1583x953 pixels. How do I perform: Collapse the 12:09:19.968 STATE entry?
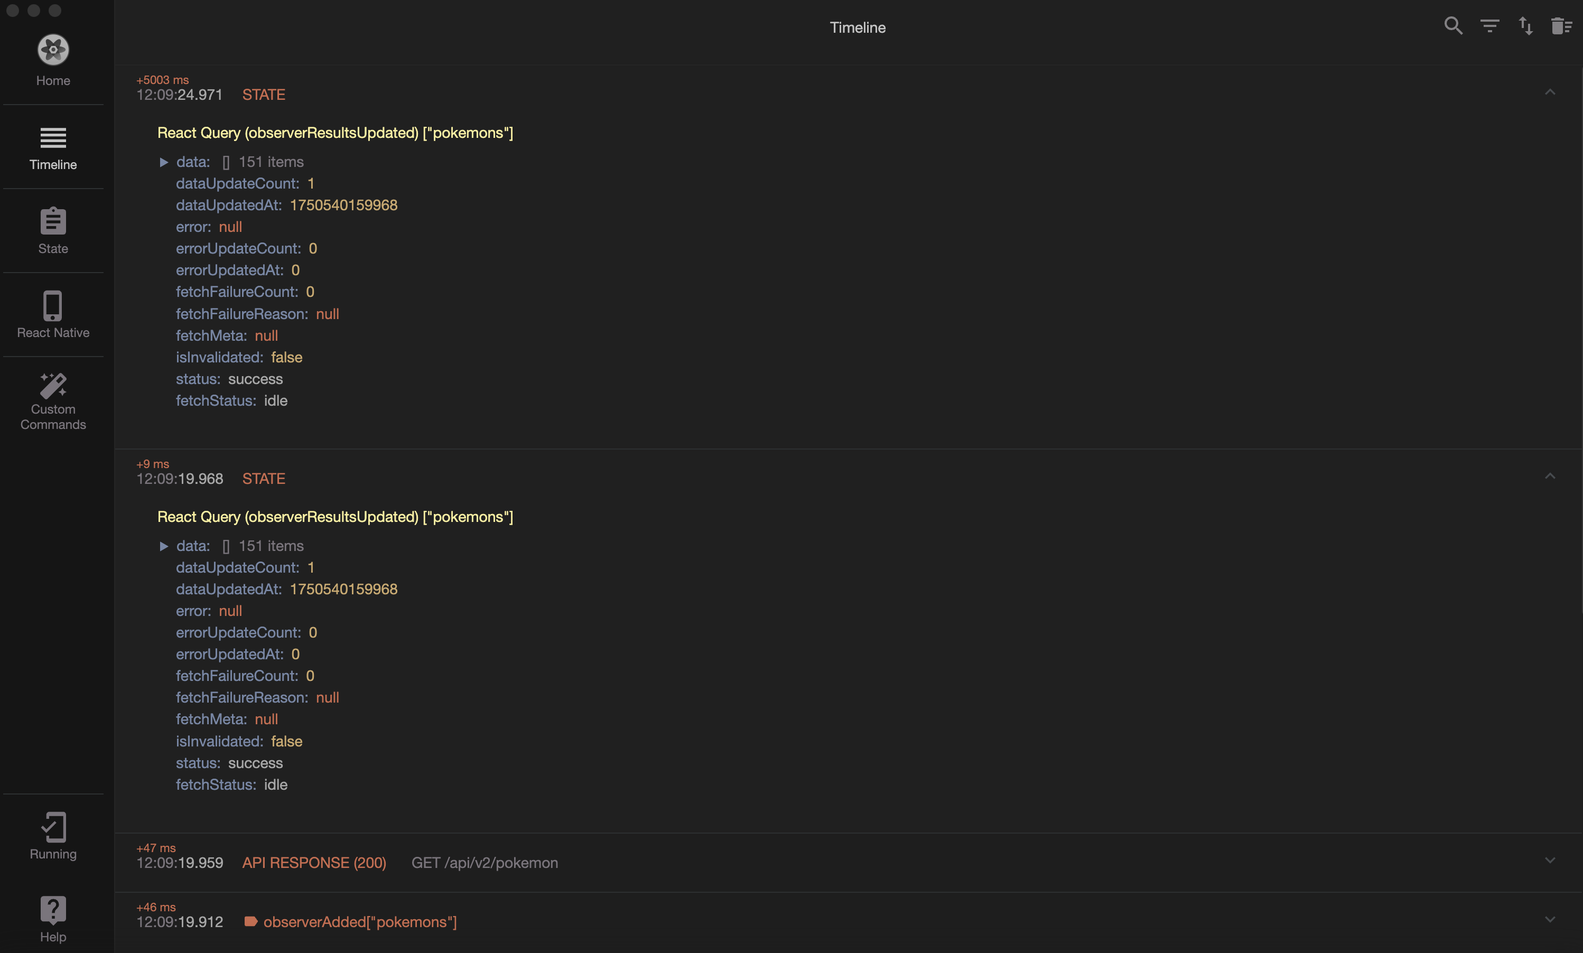click(1550, 476)
